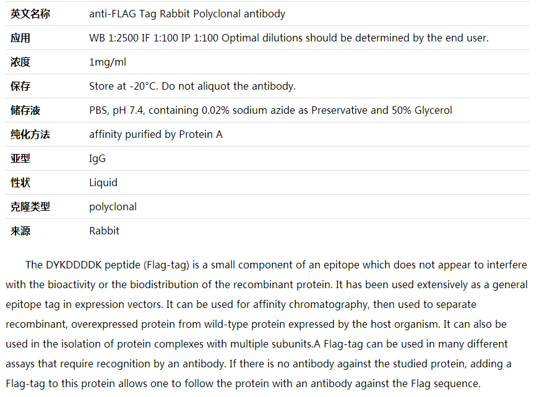
Task: Click the WB 1:2500 dilution text
Action: (114, 38)
